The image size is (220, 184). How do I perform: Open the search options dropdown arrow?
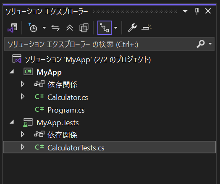click(210, 44)
